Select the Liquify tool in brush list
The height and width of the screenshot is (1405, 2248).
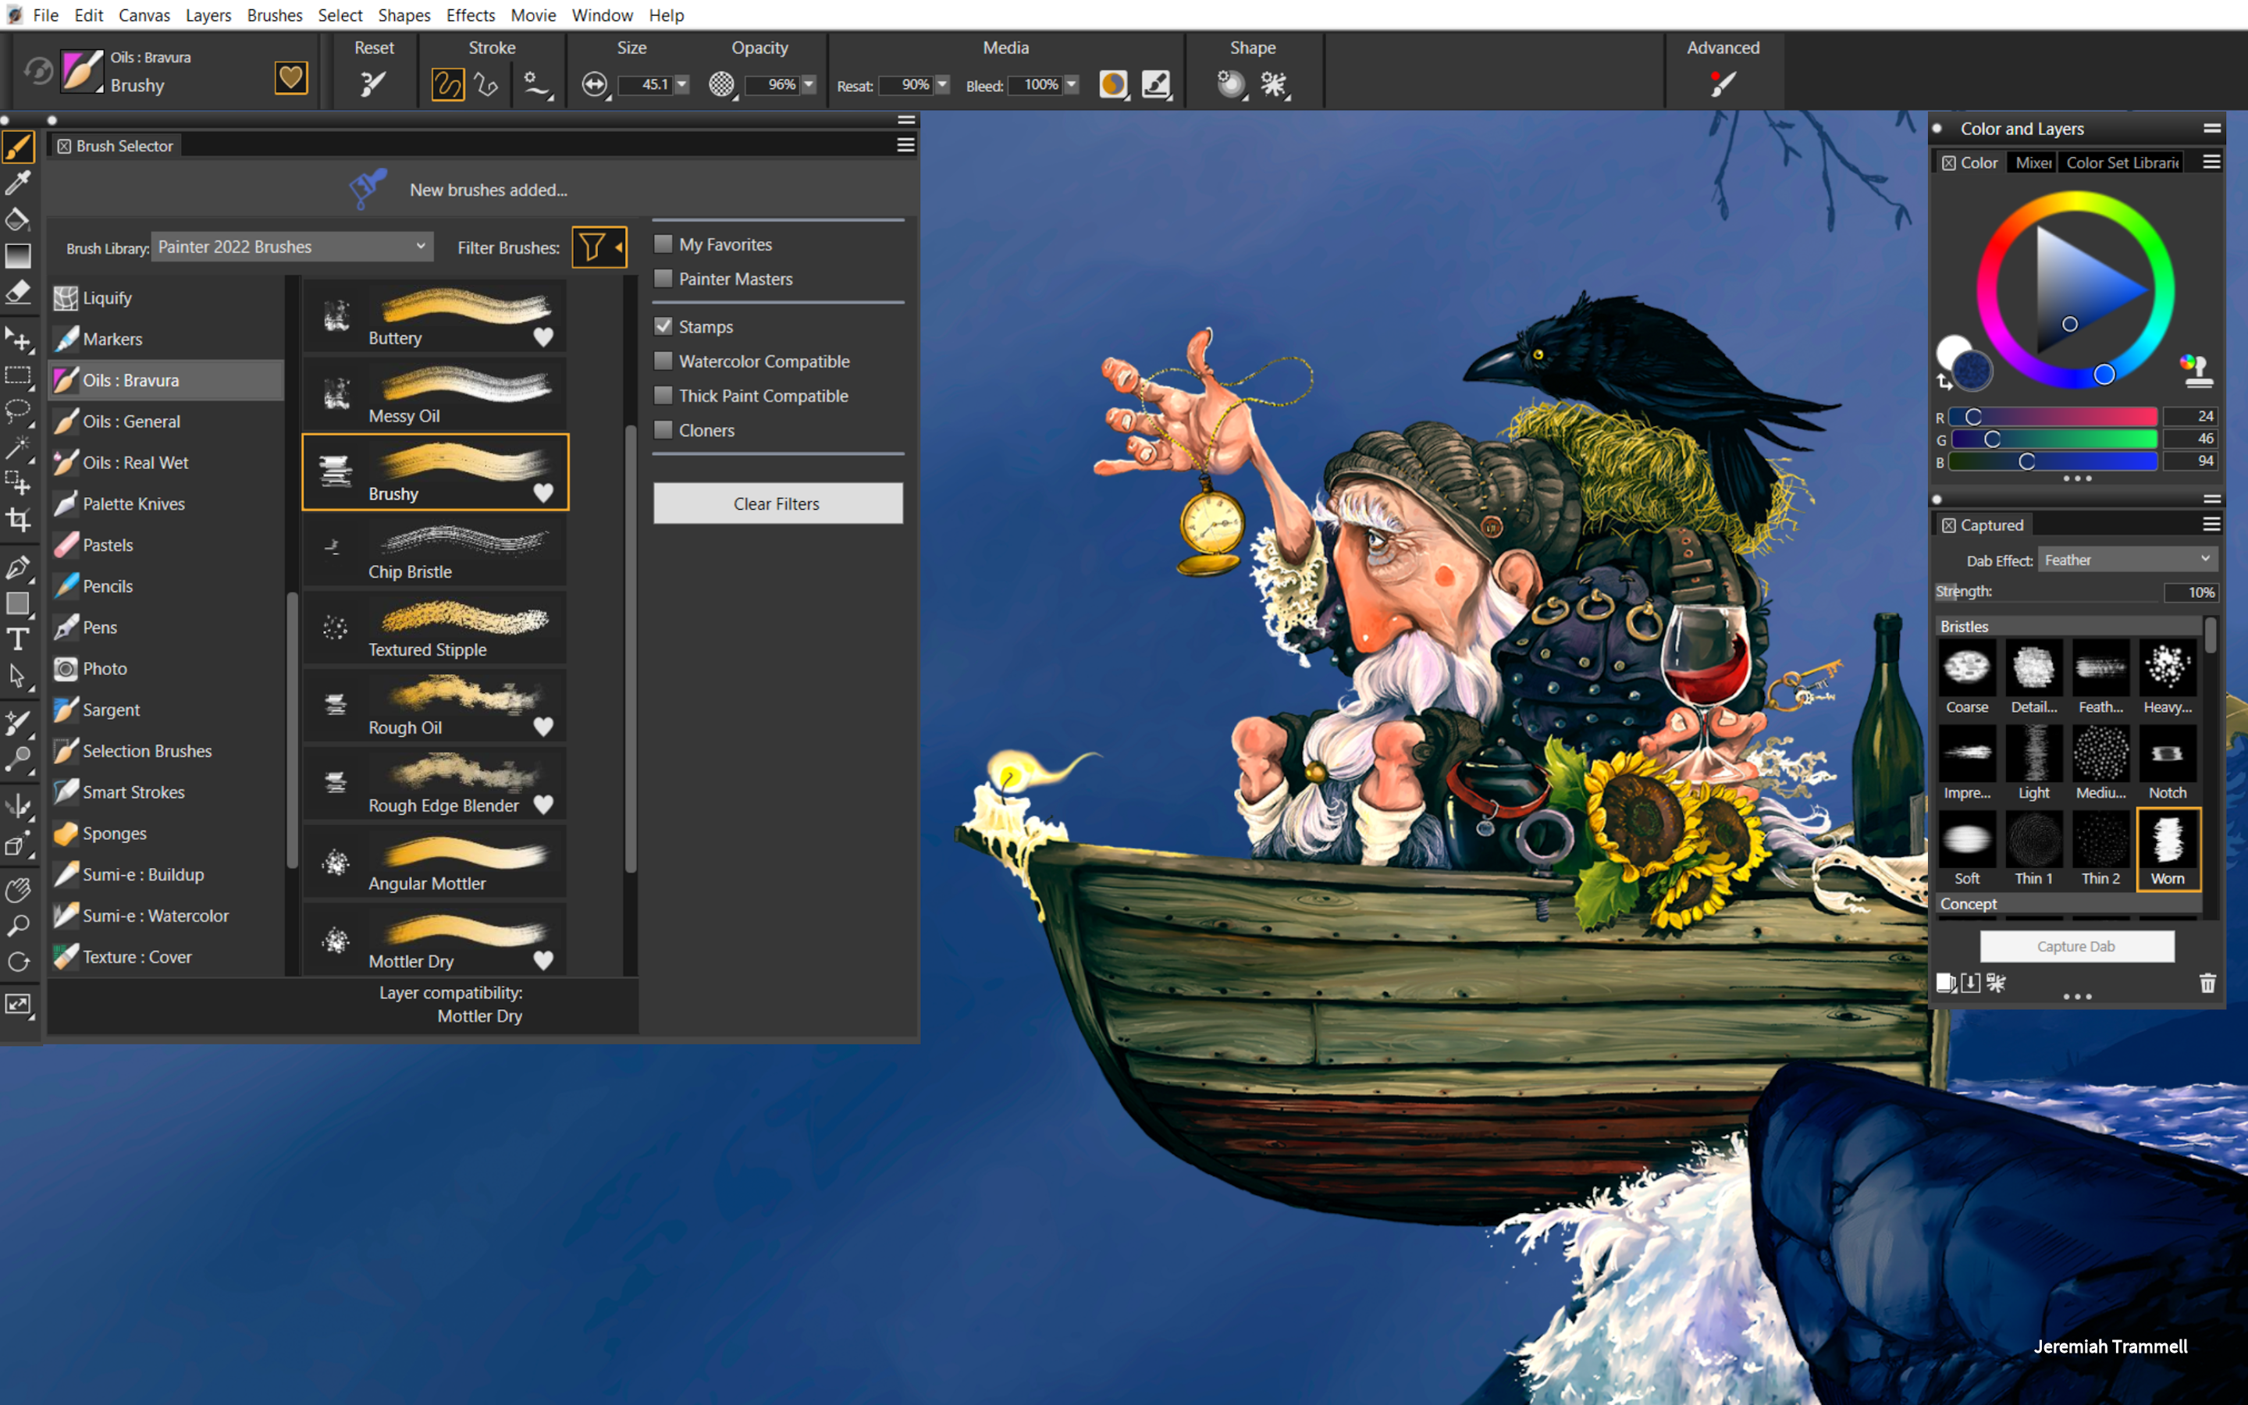[x=105, y=296]
